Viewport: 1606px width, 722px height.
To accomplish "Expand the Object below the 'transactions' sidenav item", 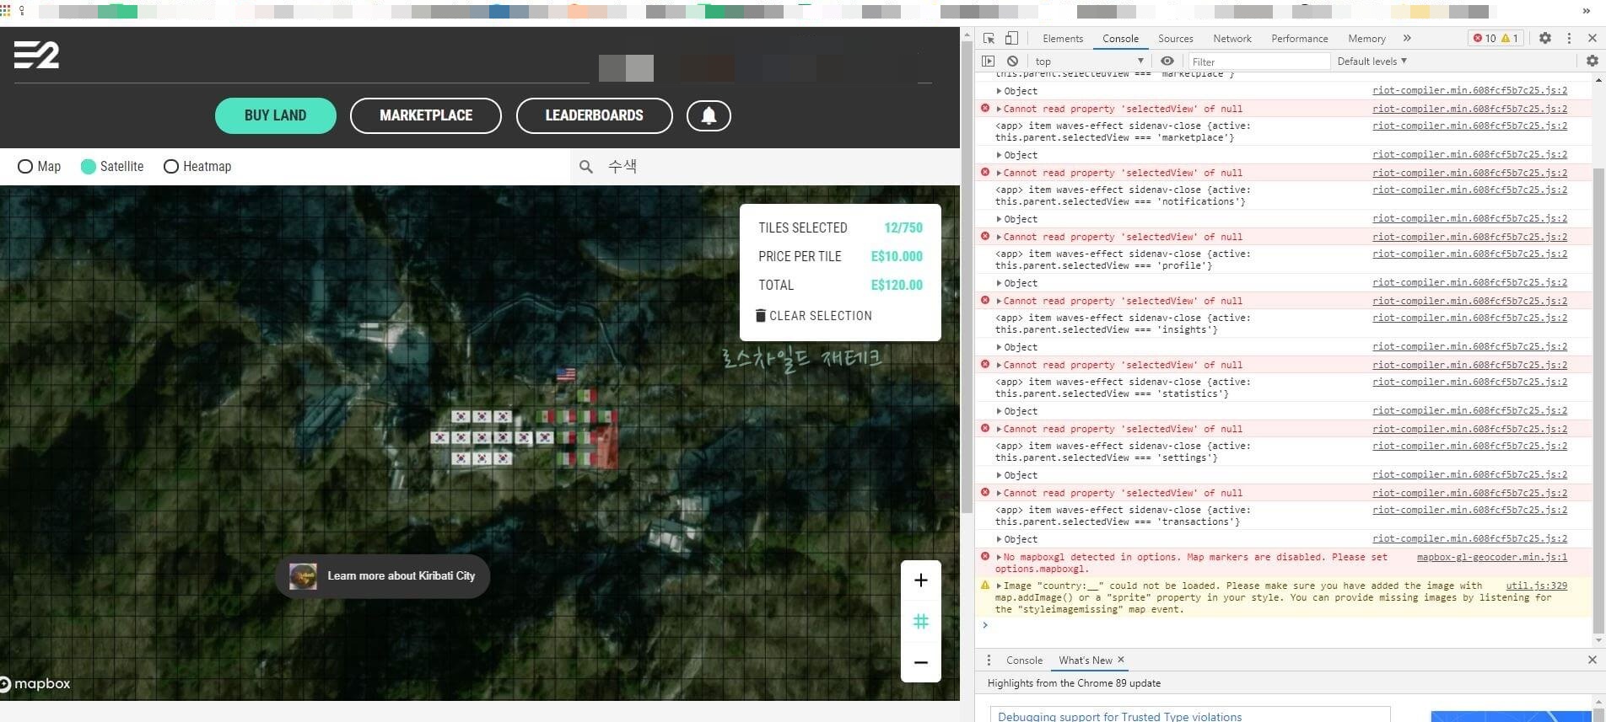I will (x=999, y=539).
